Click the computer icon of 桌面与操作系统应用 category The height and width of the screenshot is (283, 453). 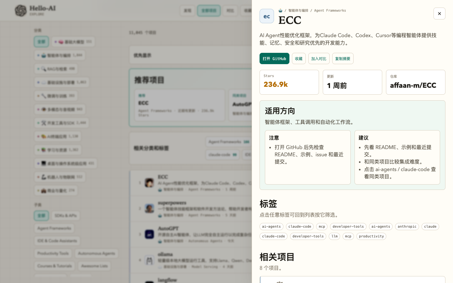click(x=44, y=164)
